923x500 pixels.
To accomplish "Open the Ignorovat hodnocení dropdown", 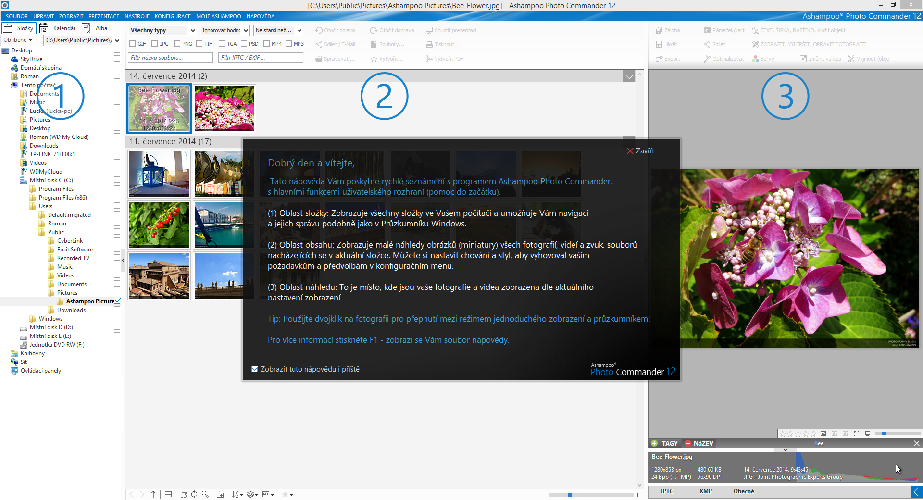I will [225, 30].
